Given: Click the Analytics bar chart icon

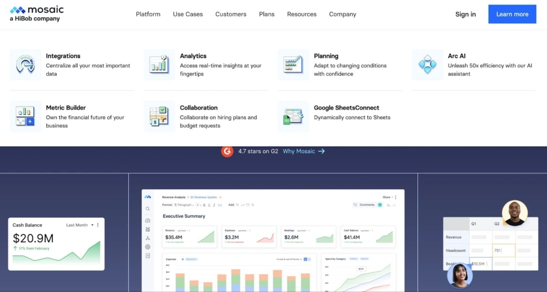Looking at the screenshot, I should tap(159, 65).
